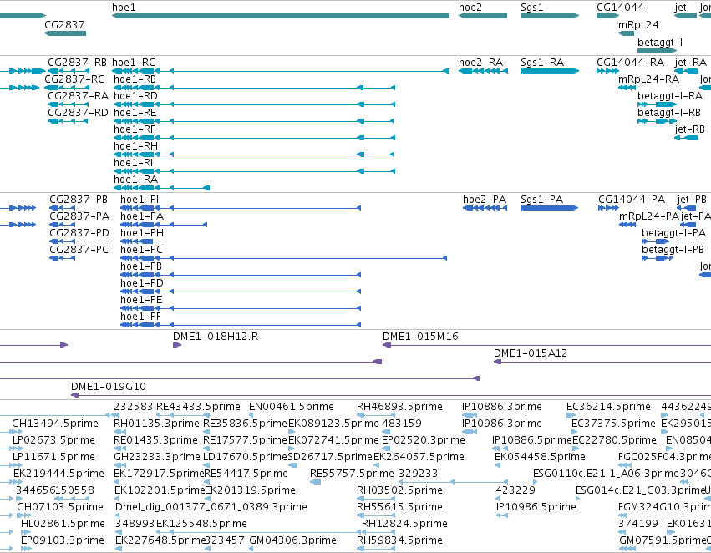The width and height of the screenshot is (711, 553).
Task: Click the hoe2 gene feature
Action: point(483,16)
